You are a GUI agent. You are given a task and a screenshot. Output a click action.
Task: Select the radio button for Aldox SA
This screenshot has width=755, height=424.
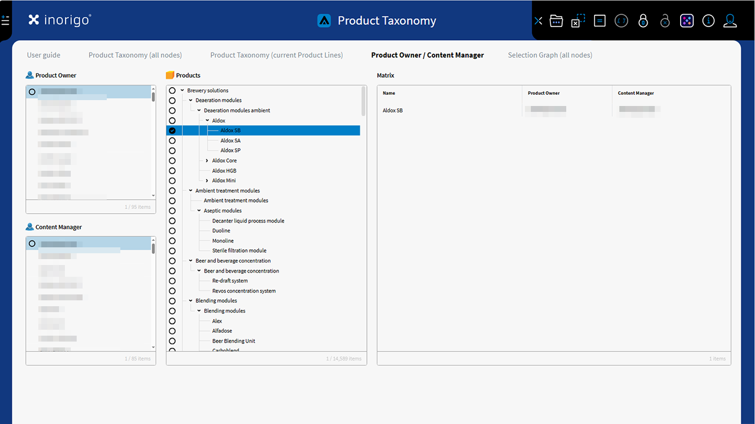172,141
